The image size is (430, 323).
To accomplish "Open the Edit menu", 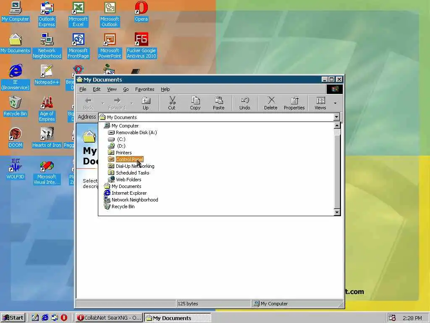I will point(97,89).
